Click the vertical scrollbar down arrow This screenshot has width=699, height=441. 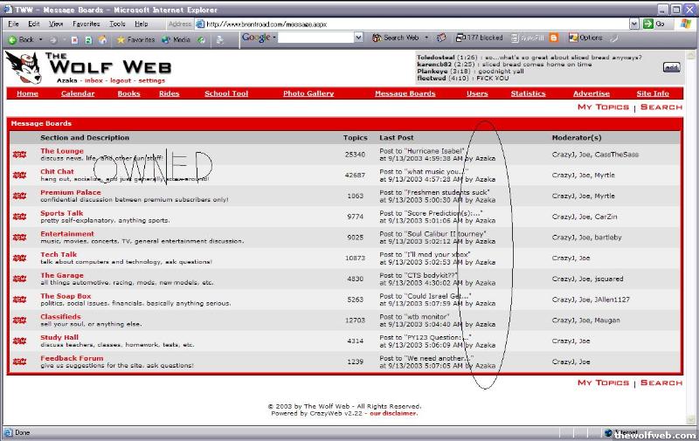point(691,420)
